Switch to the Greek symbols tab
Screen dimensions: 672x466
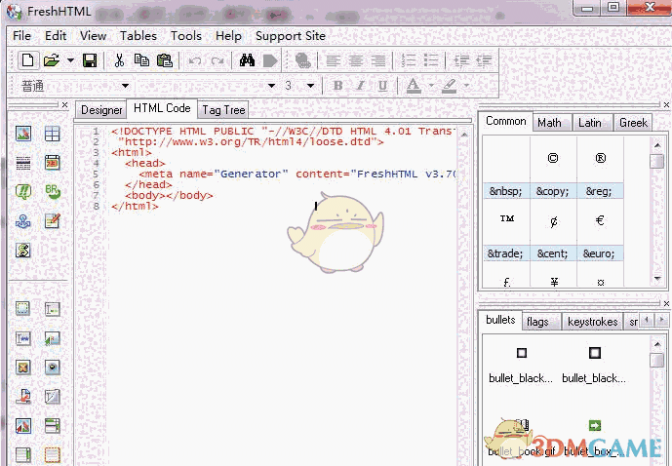(633, 122)
